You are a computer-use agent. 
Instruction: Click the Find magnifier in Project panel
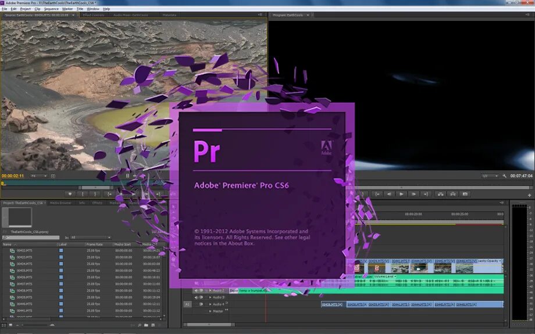[x=140, y=325]
